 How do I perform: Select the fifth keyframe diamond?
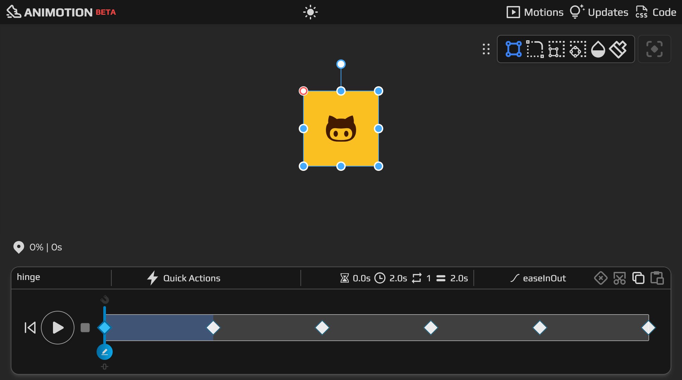tap(540, 328)
